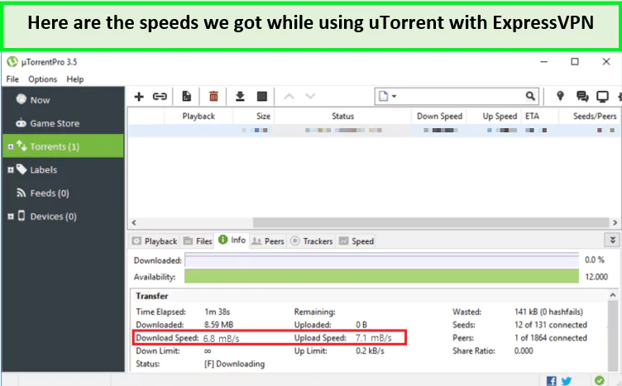
Task: Collapse the detail pane with chevron button
Action: point(612,241)
